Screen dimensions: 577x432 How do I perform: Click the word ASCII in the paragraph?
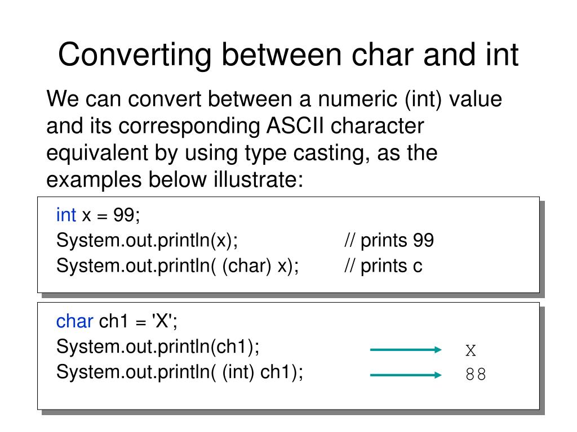295,125
